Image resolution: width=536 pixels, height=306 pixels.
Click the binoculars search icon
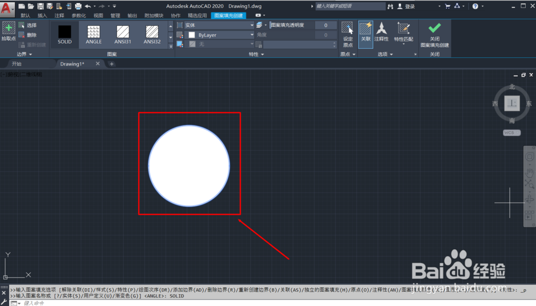[x=390, y=6]
